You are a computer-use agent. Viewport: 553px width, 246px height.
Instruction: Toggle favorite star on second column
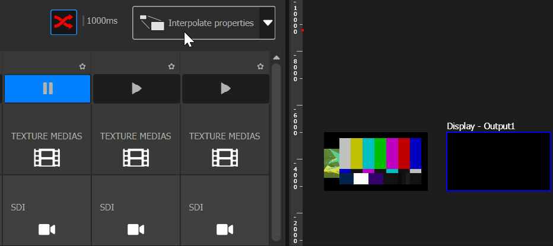pos(171,66)
